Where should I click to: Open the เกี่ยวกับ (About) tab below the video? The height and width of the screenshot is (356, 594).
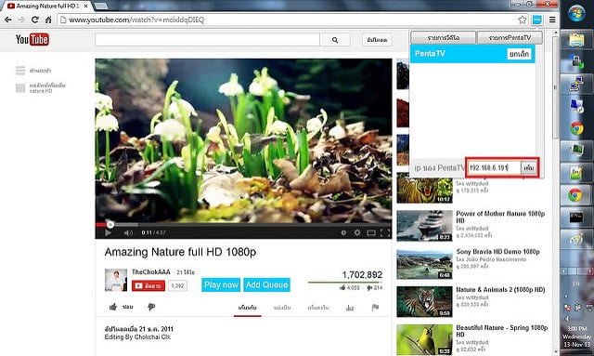248,308
